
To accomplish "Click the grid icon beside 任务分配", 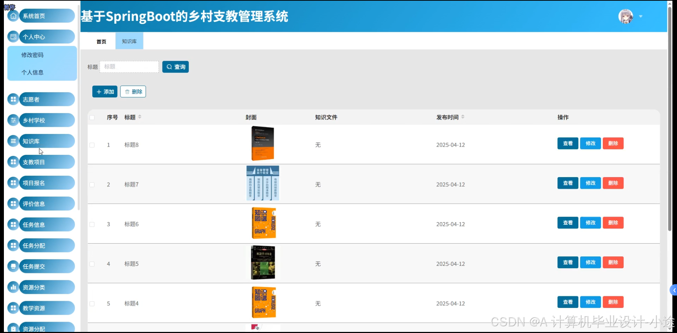I will (13, 245).
